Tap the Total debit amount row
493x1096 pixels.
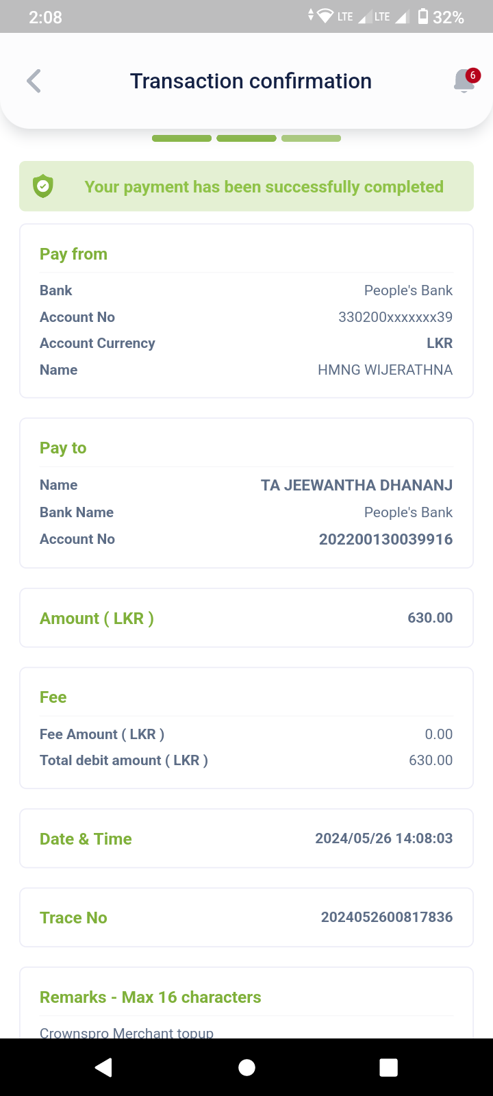(x=246, y=760)
